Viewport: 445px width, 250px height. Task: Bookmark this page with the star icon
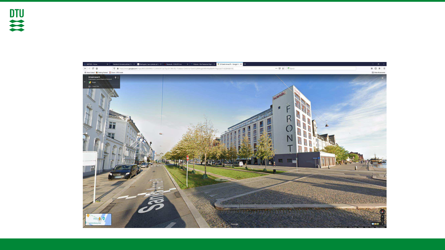pos(283,68)
